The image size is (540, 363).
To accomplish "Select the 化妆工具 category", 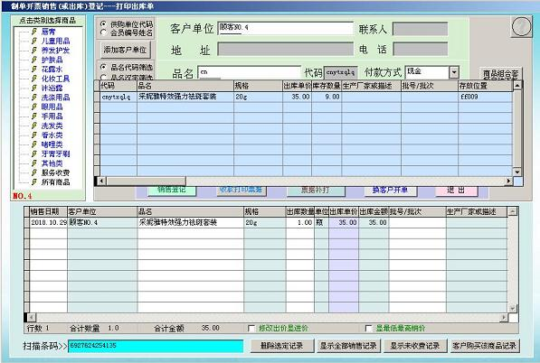I will (x=55, y=79).
